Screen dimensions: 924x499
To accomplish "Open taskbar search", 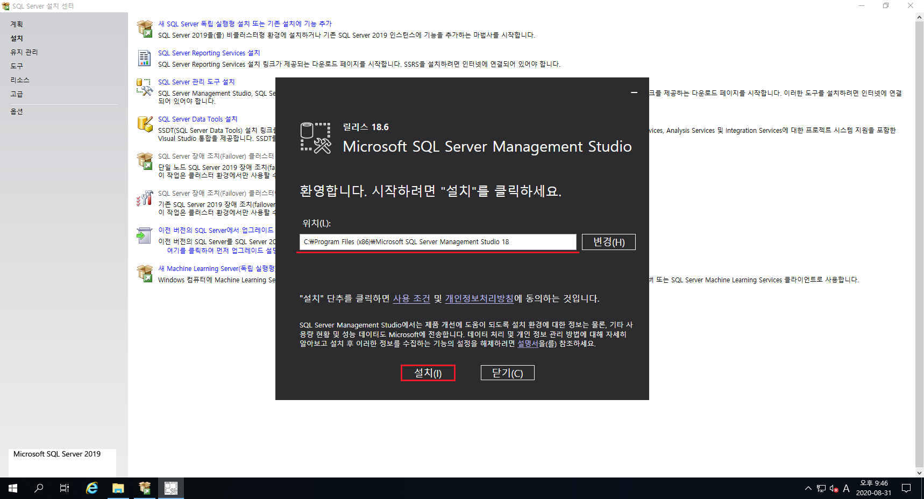I will point(39,488).
